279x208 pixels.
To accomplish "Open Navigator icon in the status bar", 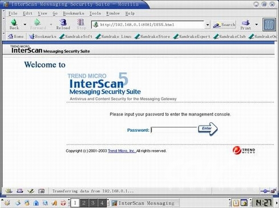I will [9, 191].
